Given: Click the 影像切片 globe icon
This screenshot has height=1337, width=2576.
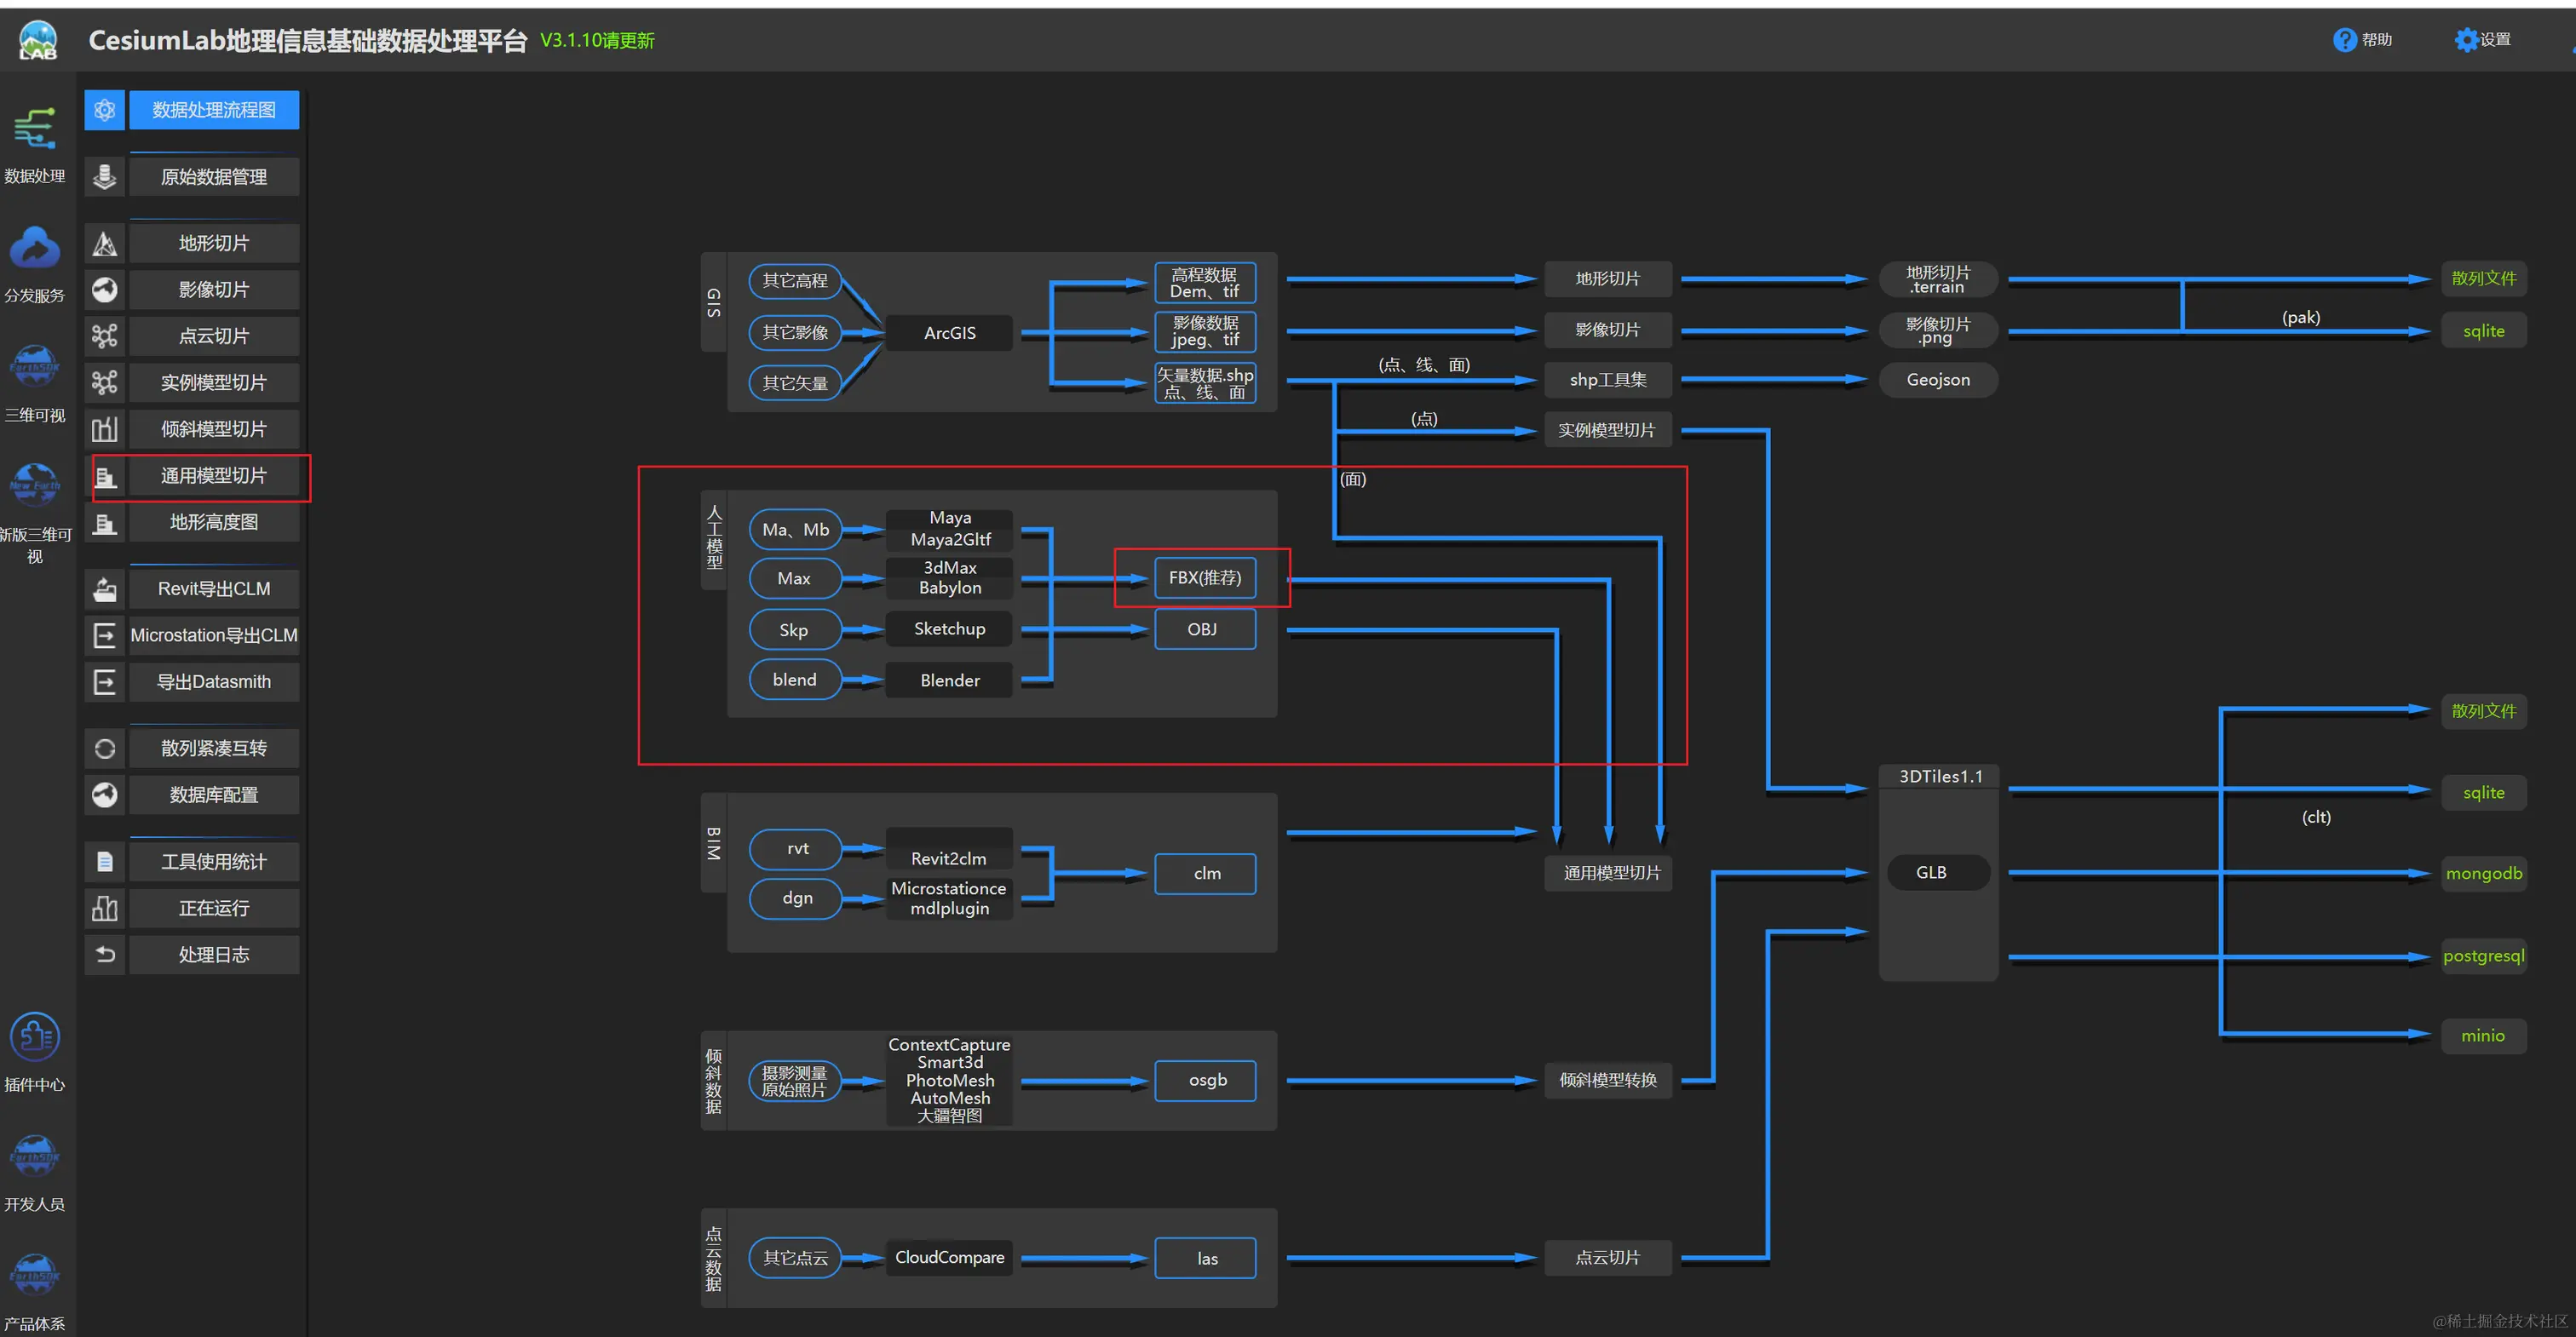Looking at the screenshot, I should point(105,290).
